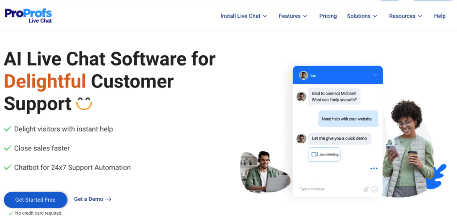The height and width of the screenshot is (224, 457).
Task: Open the Help menu item
Action: (440, 16)
